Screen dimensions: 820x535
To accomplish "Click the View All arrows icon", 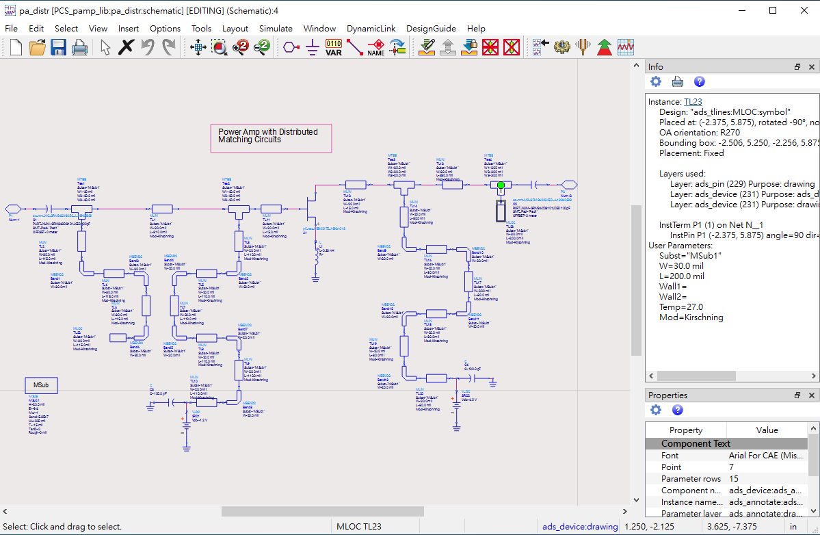I will (x=198, y=48).
